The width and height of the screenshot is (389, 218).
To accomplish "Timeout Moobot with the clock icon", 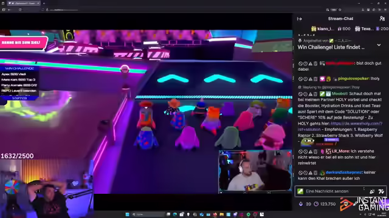I will coord(305,94).
